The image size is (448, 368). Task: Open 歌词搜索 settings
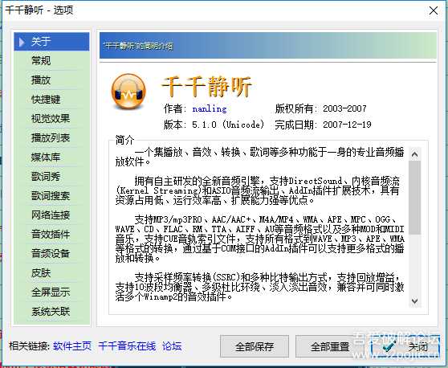pos(51,195)
